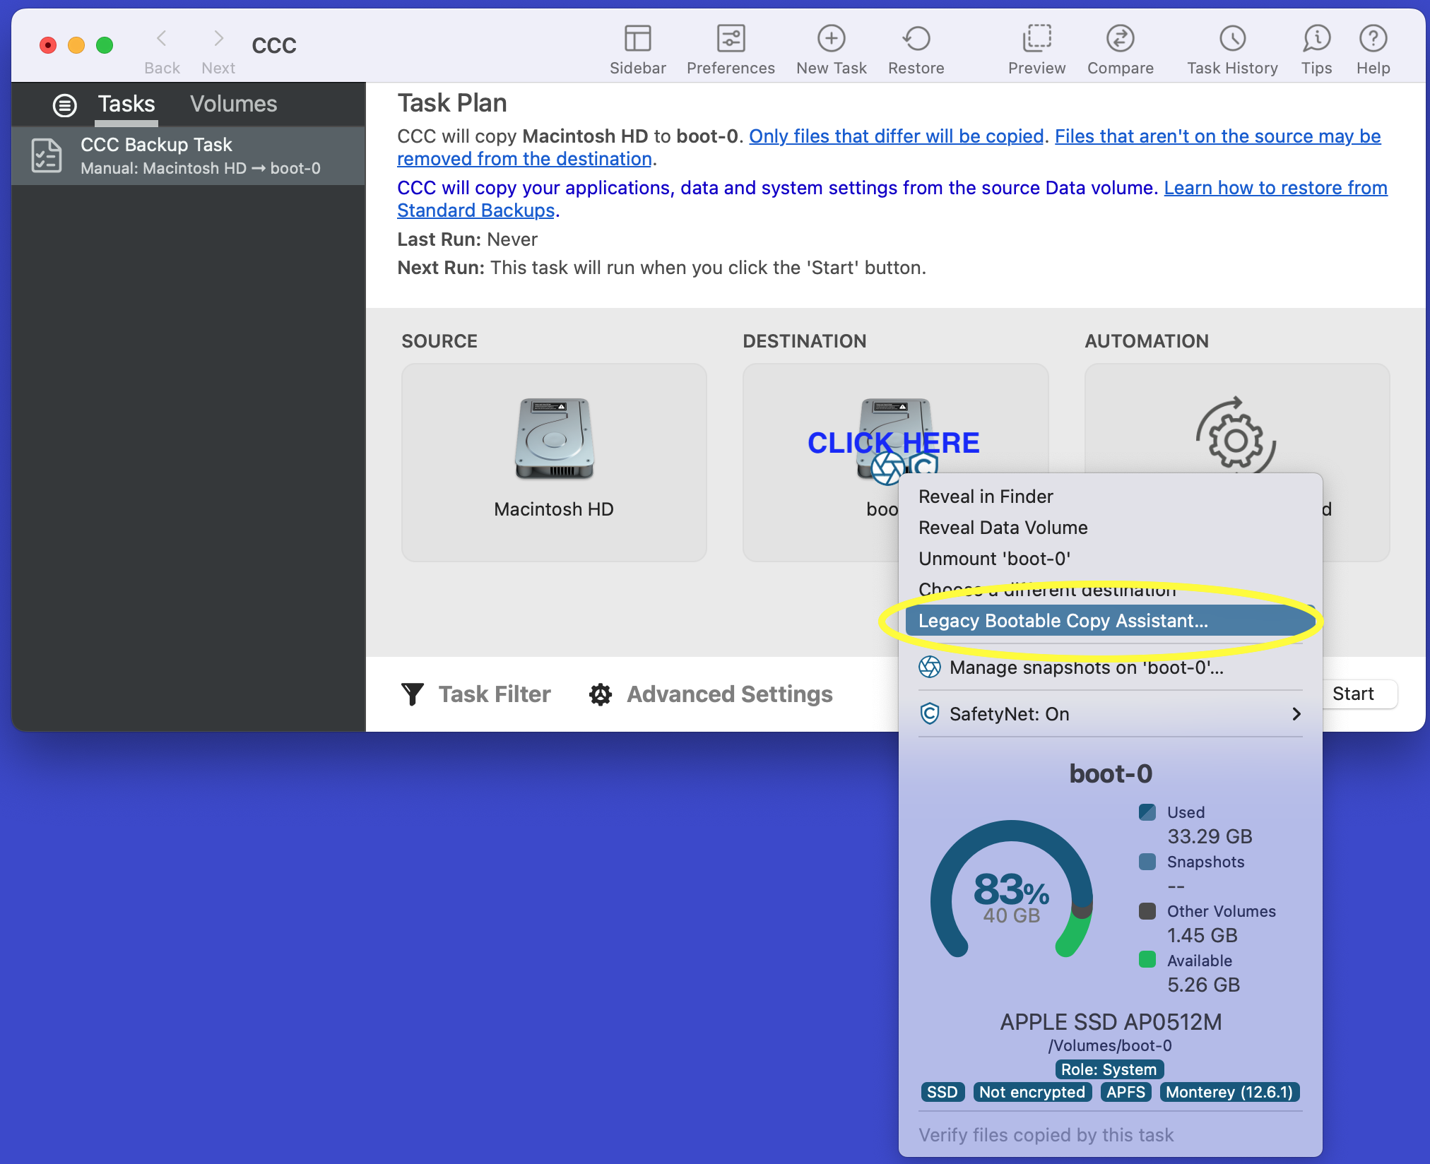The image size is (1430, 1164).
Task: Click the 1.45 GB other volumes value
Action: (x=1202, y=935)
